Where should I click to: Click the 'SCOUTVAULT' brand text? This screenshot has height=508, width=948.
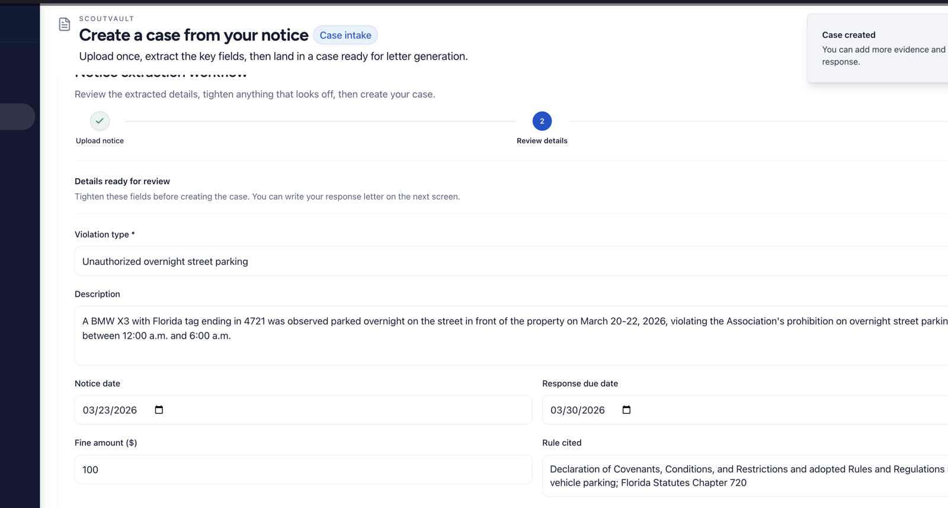107,19
